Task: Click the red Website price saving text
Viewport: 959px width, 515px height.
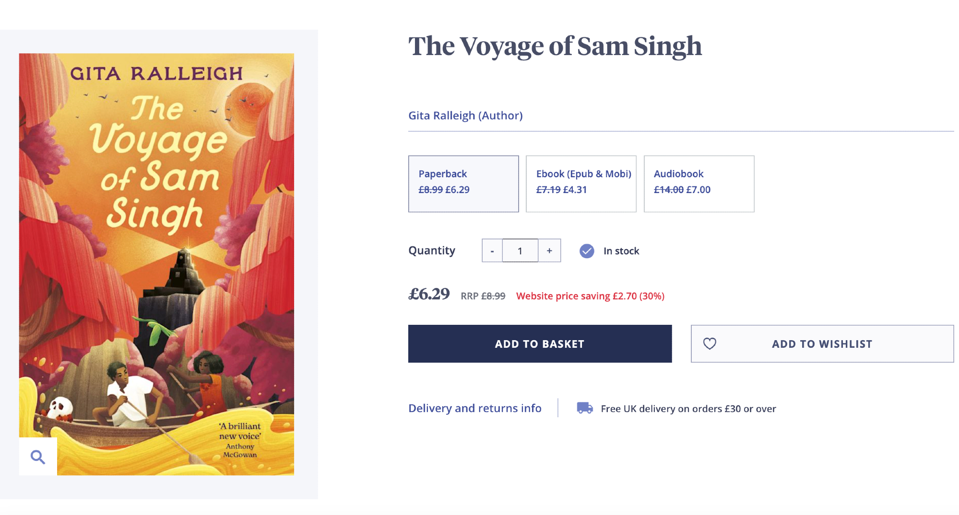Action: pos(590,296)
